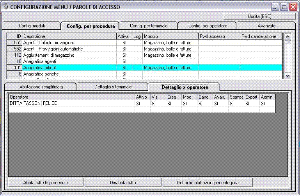Click ID cell 112
Image resolution: width=300 pixels, height=196 pixels.
click(14, 55)
